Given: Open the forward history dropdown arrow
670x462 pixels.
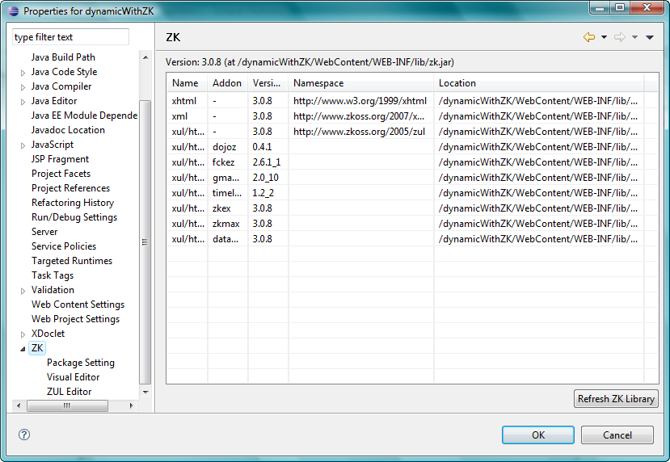Looking at the screenshot, I should 634,37.
